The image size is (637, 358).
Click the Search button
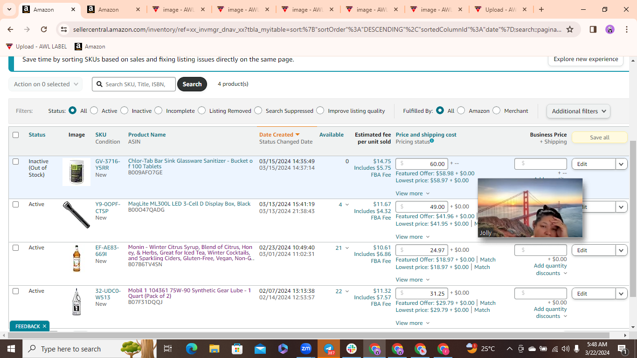click(192, 84)
